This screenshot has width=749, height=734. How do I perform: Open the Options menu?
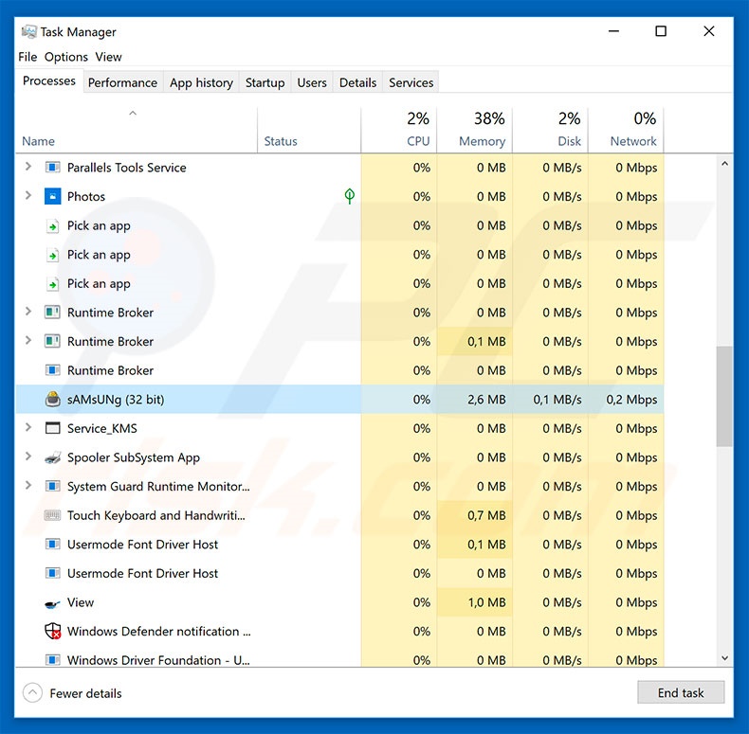coord(65,58)
